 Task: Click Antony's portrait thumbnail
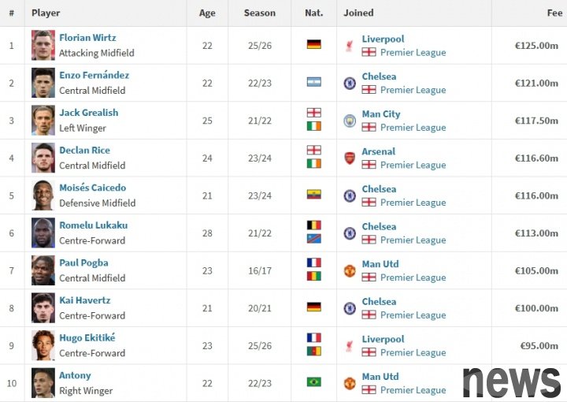[x=43, y=383]
